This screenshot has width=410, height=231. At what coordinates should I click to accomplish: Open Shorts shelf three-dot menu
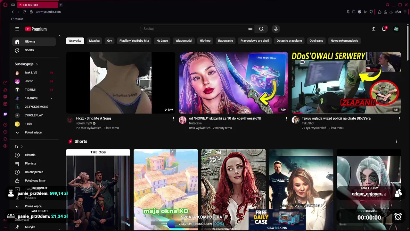pos(397,141)
